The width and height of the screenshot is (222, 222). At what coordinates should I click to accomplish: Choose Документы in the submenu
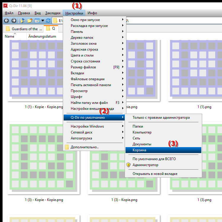163,144
